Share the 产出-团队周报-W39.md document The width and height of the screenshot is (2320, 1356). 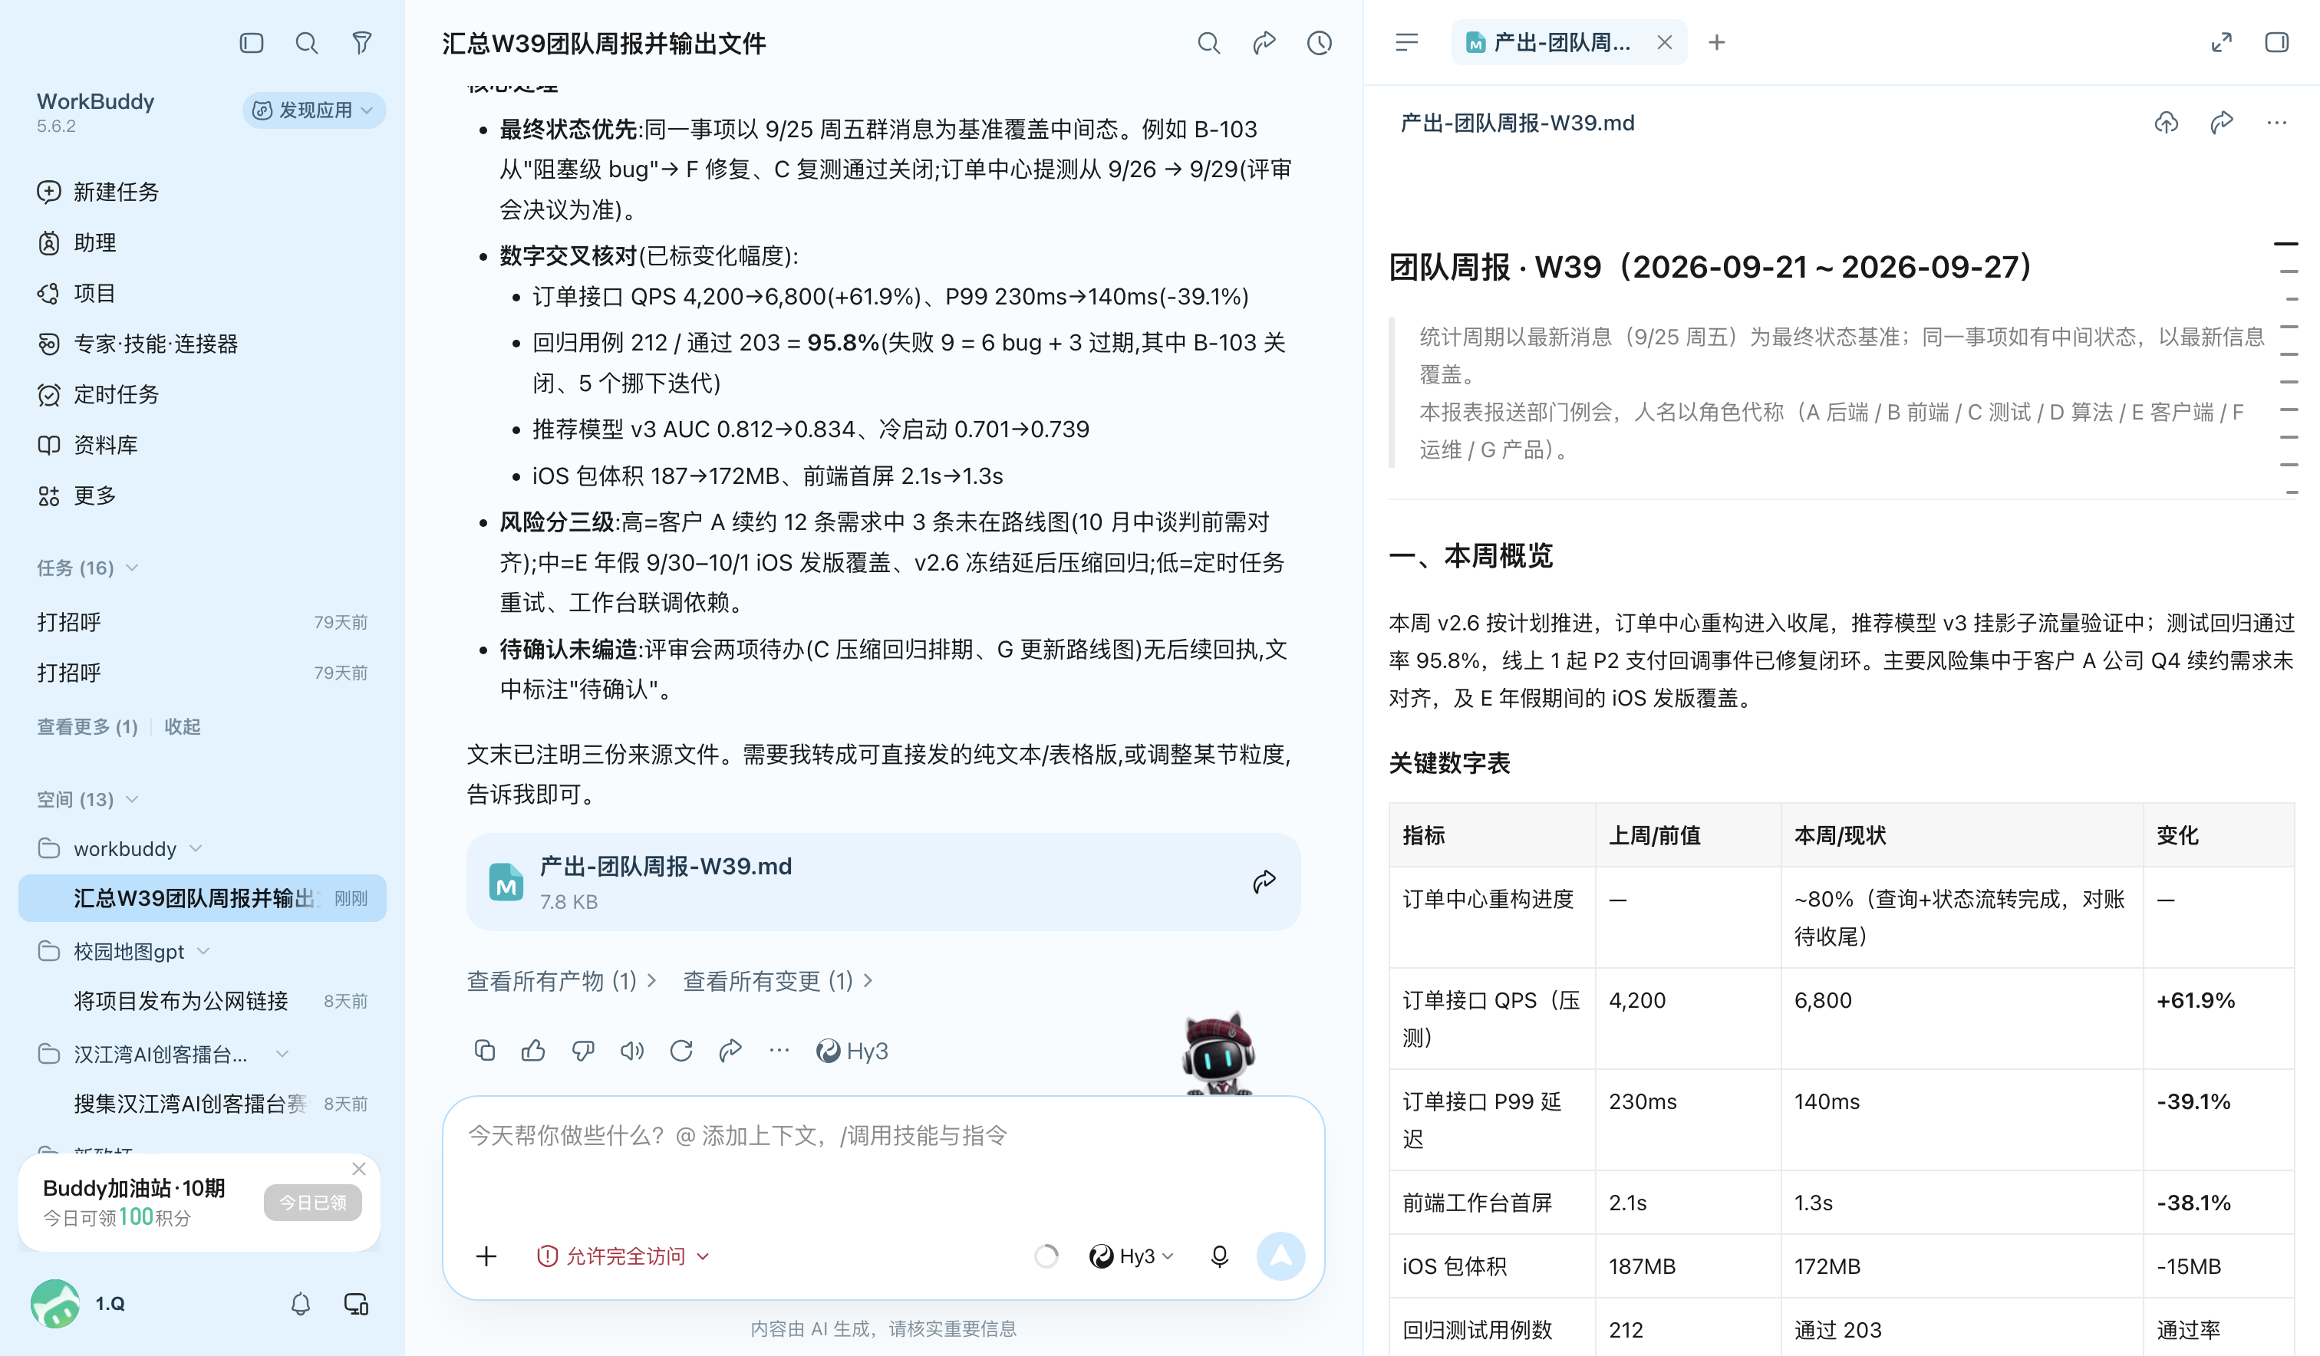(2222, 123)
